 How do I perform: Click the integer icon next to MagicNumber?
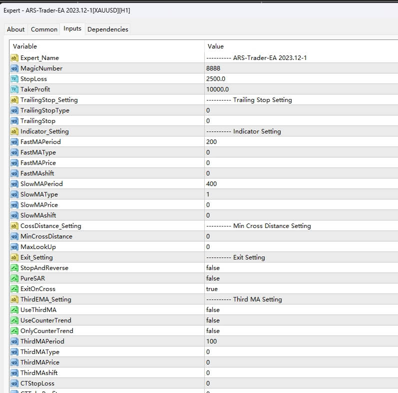(14, 68)
